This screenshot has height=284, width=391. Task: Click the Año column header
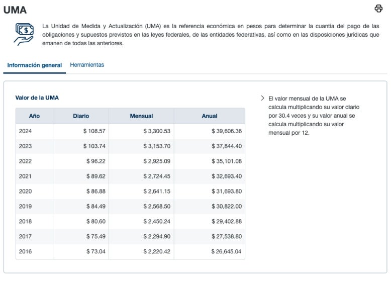coord(34,116)
